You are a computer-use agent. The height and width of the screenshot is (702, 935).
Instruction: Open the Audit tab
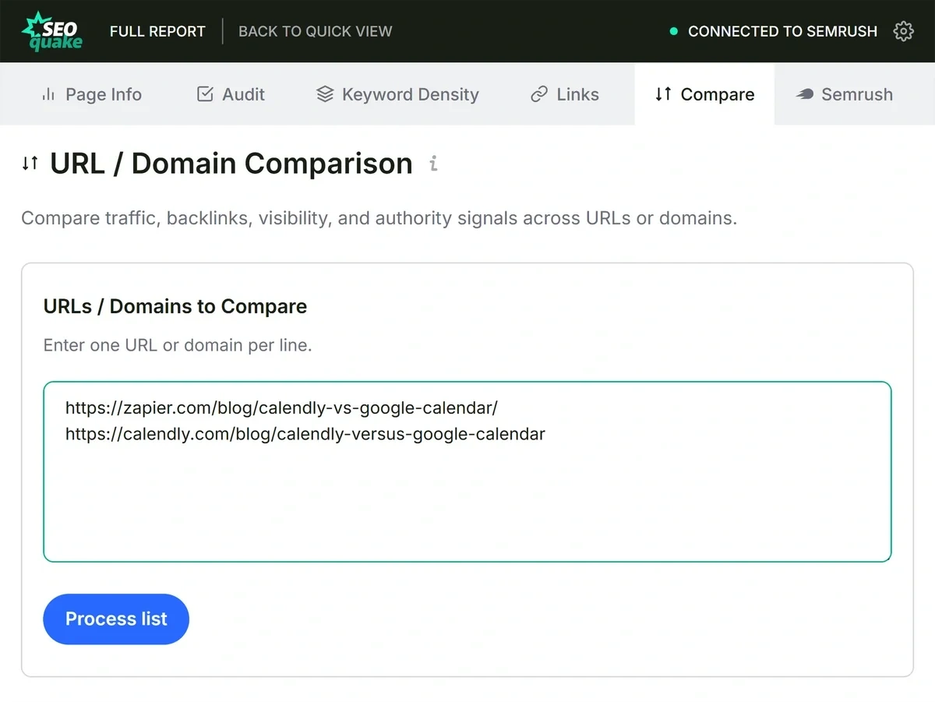point(231,94)
